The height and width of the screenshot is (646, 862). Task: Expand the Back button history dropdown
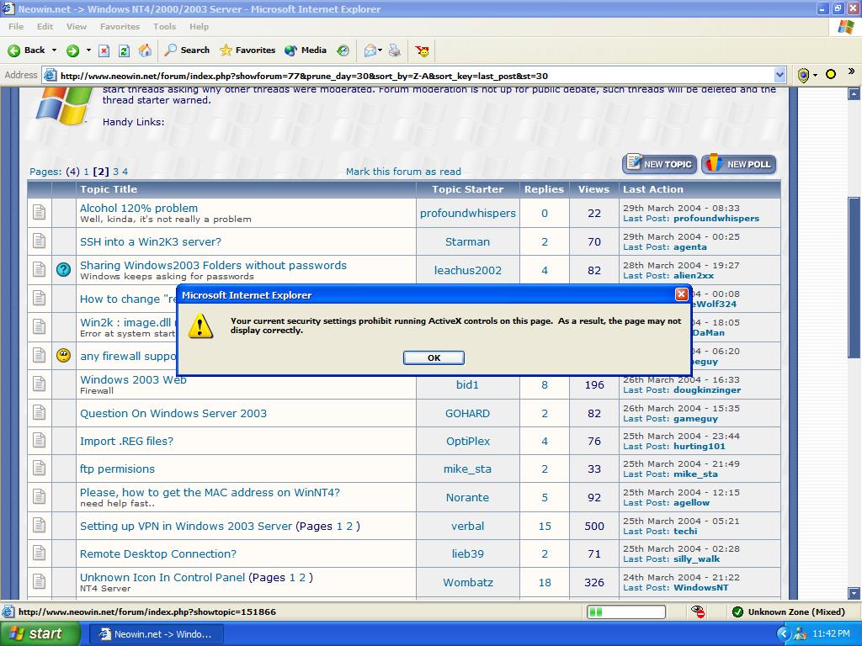55,50
